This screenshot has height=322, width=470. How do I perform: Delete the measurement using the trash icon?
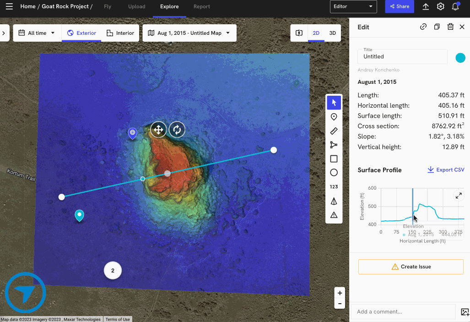tap(450, 27)
